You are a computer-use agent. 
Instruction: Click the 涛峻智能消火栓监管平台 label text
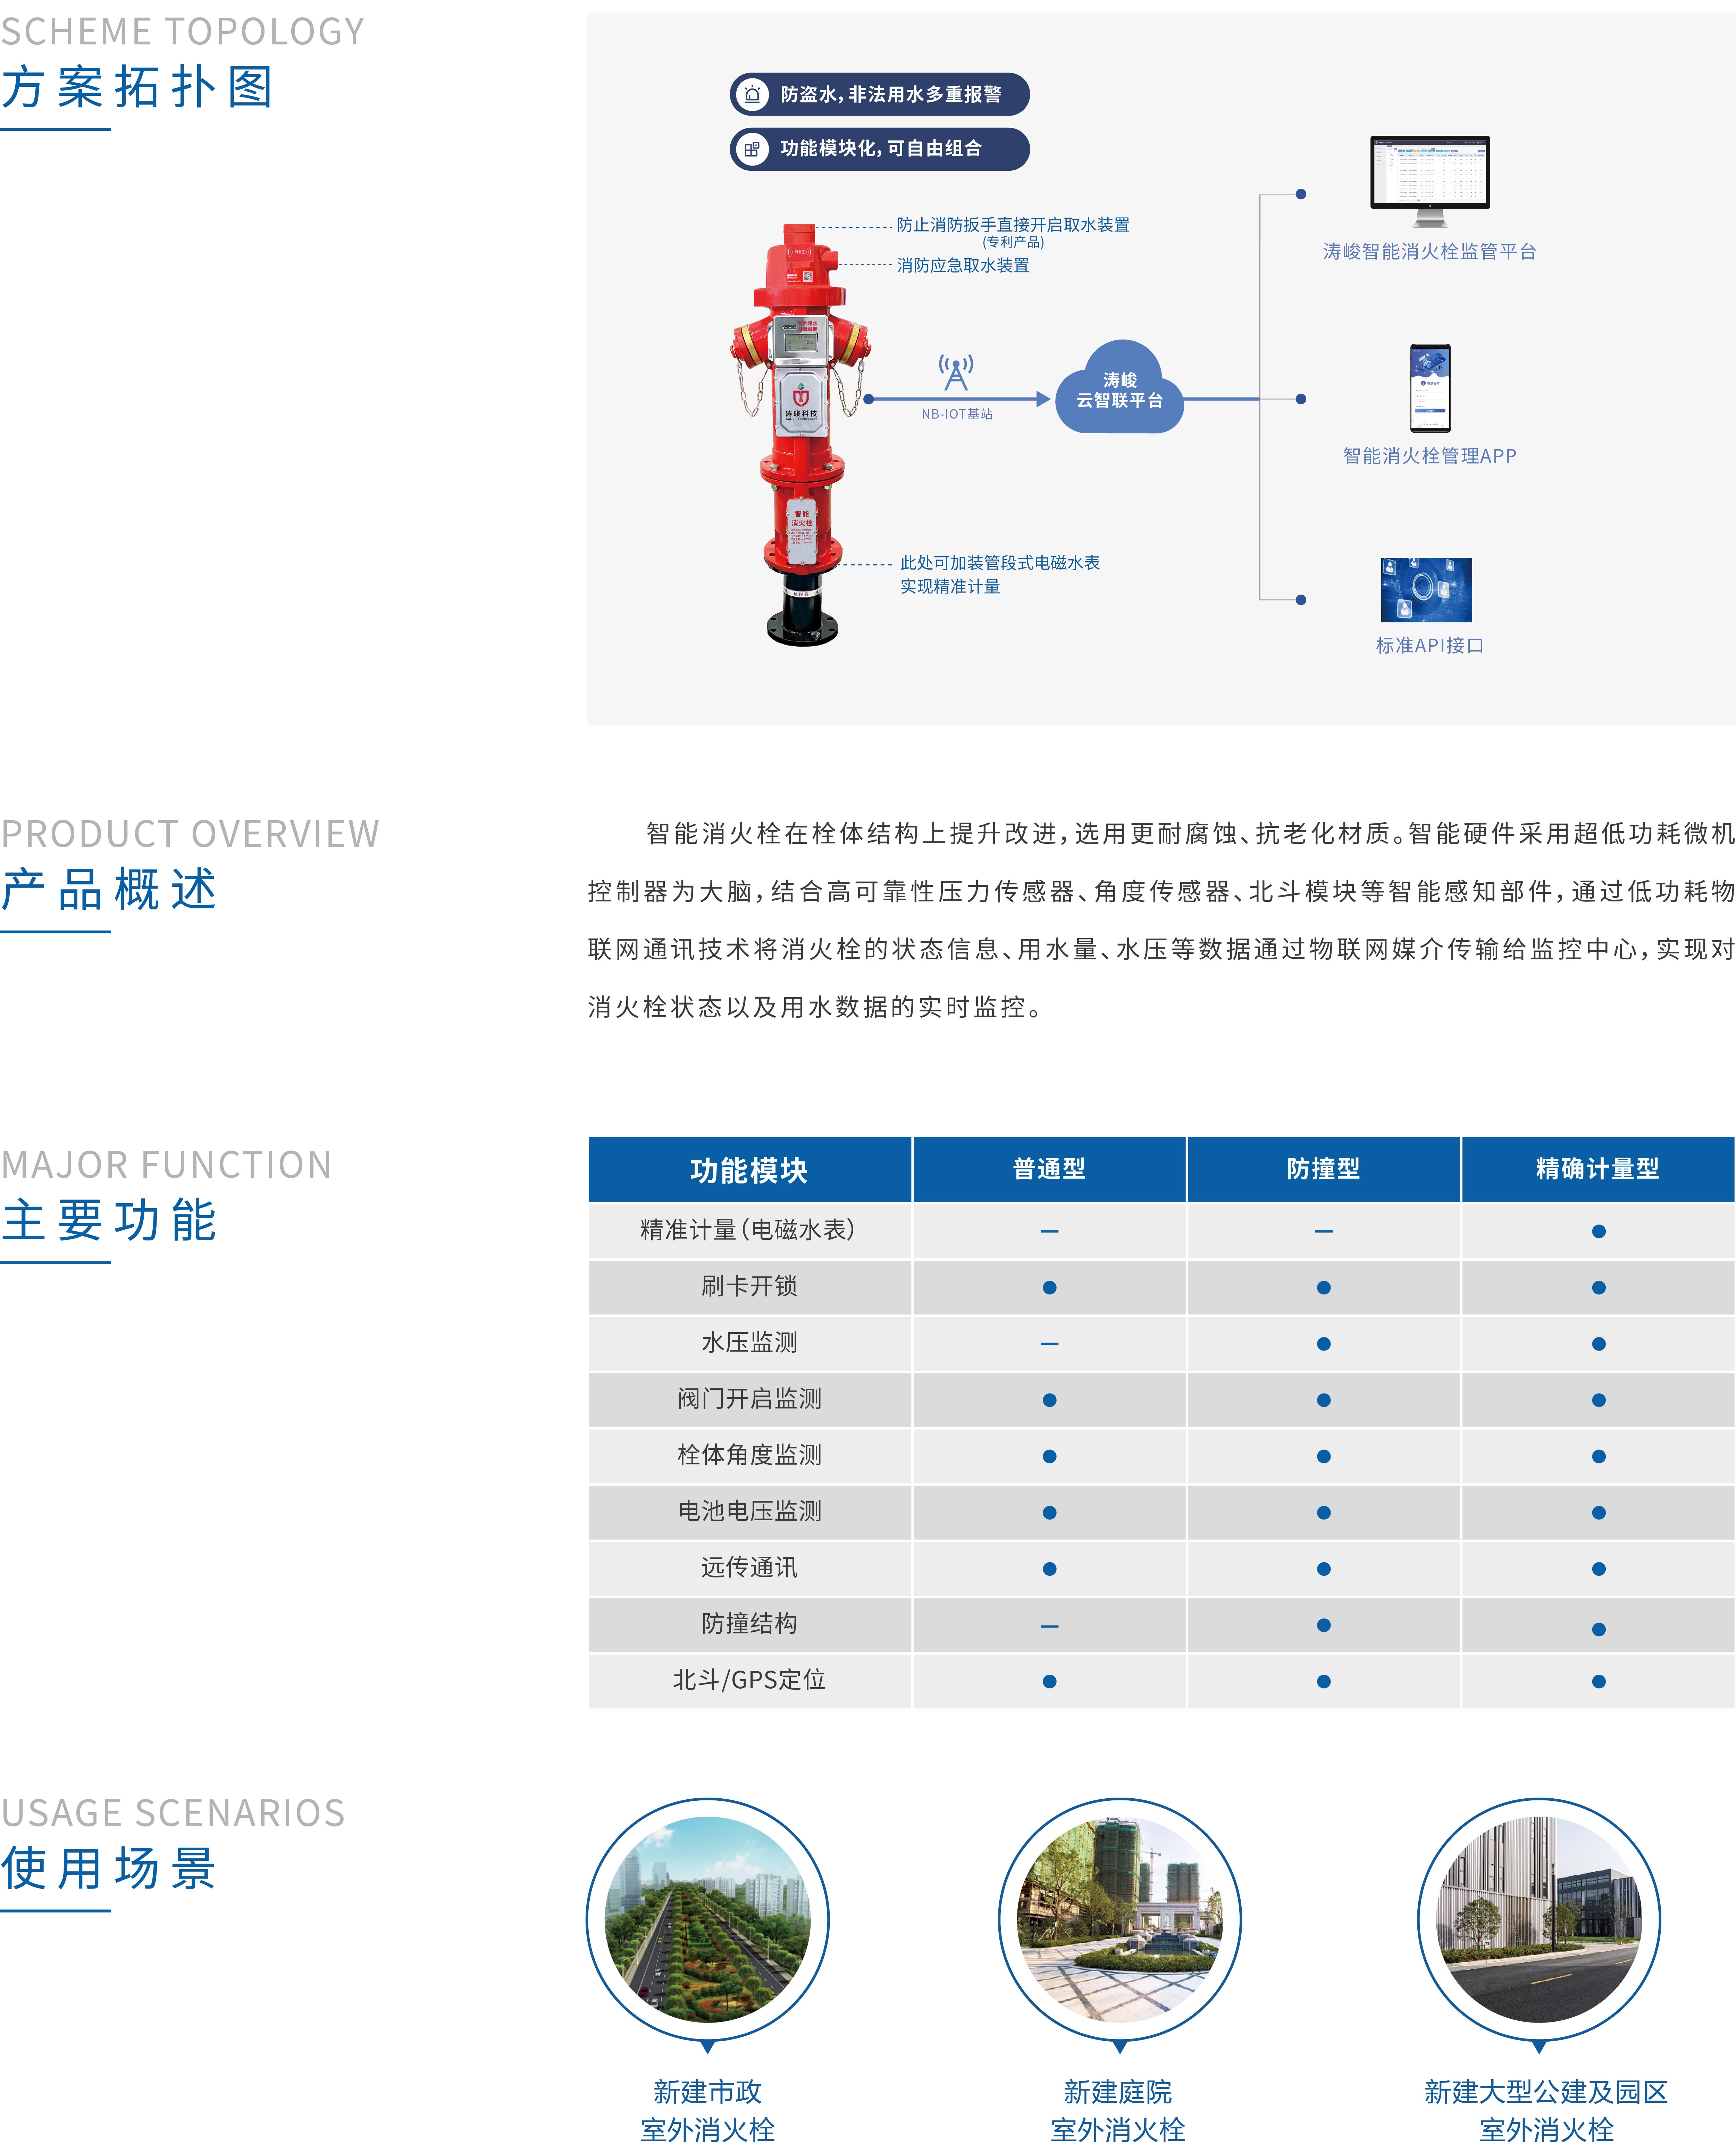tap(1429, 251)
